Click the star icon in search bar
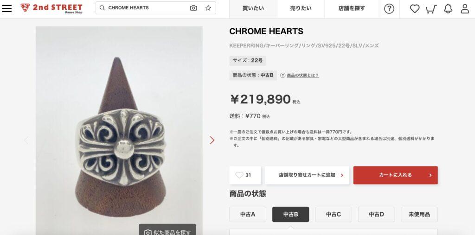 tap(208, 8)
